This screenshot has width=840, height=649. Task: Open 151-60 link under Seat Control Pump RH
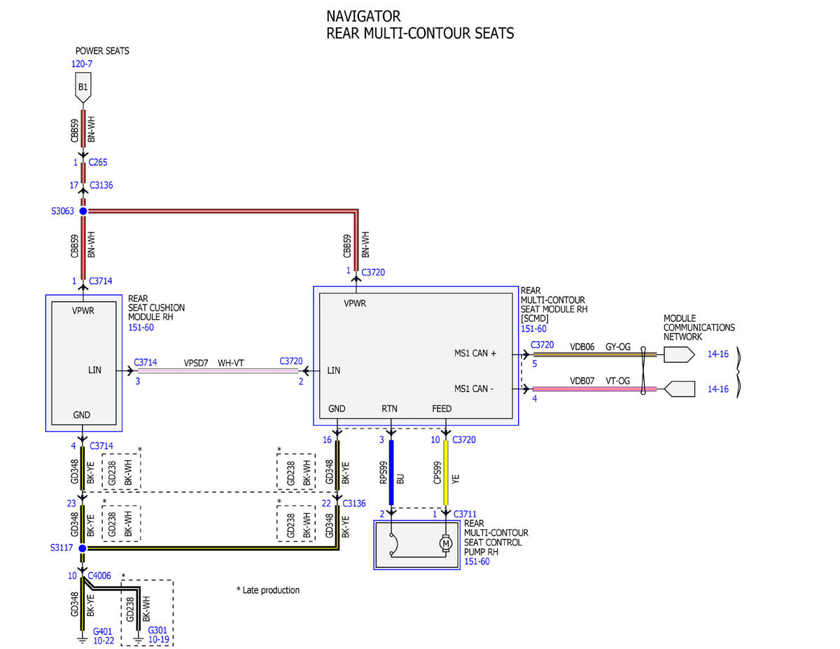(x=477, y=561)
